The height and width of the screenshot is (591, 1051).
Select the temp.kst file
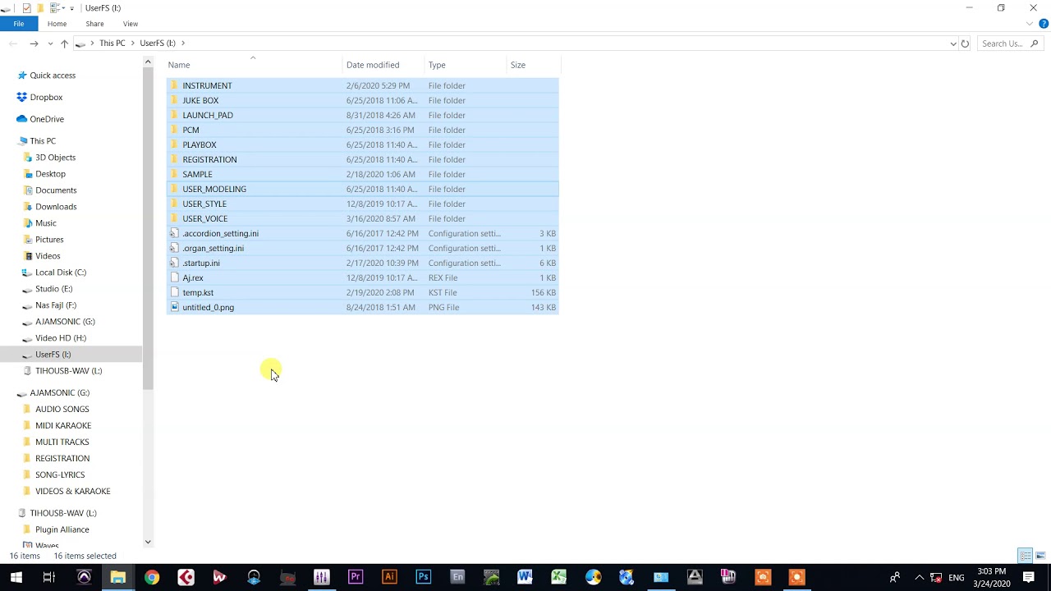click(x=362, y=292)
